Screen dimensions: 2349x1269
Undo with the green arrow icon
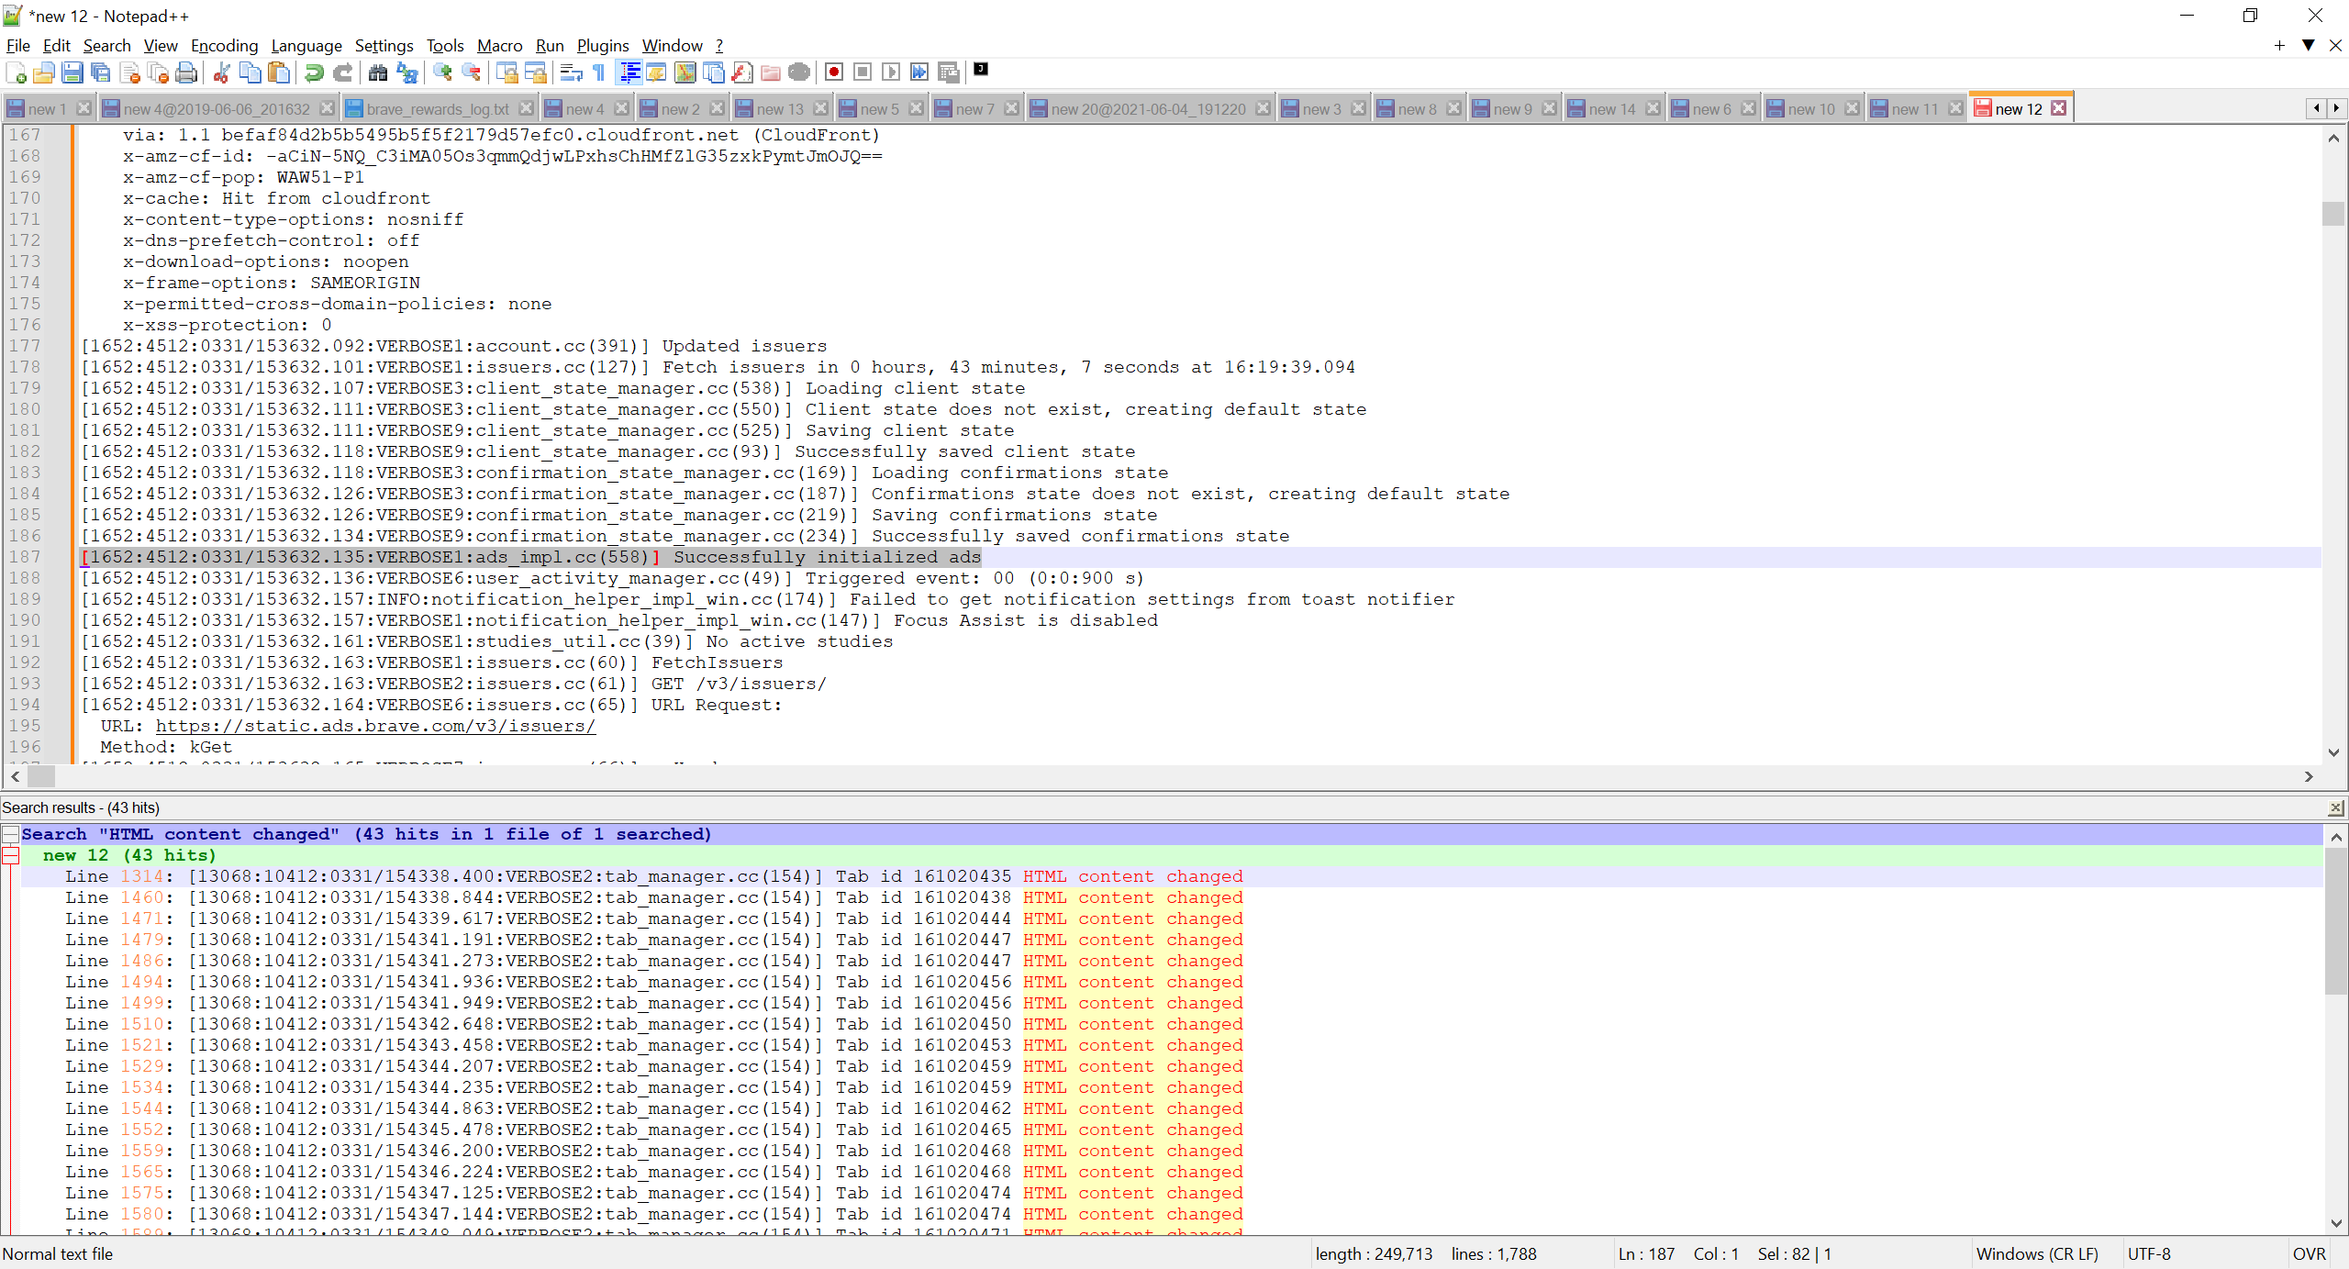point(314,72)
